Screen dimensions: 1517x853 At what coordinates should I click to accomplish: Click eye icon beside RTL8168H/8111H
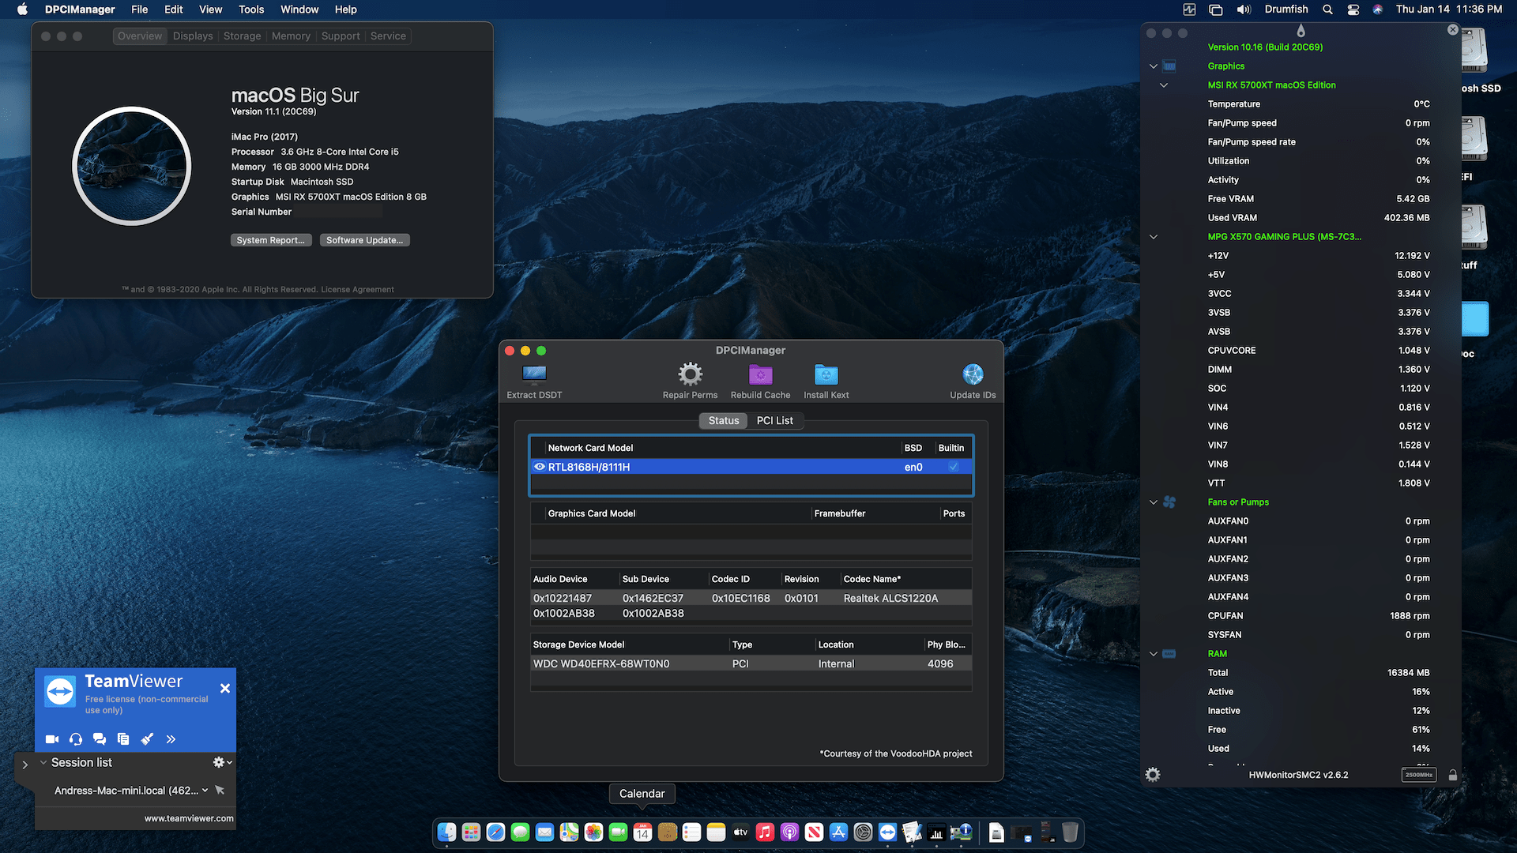click(540, 467)
